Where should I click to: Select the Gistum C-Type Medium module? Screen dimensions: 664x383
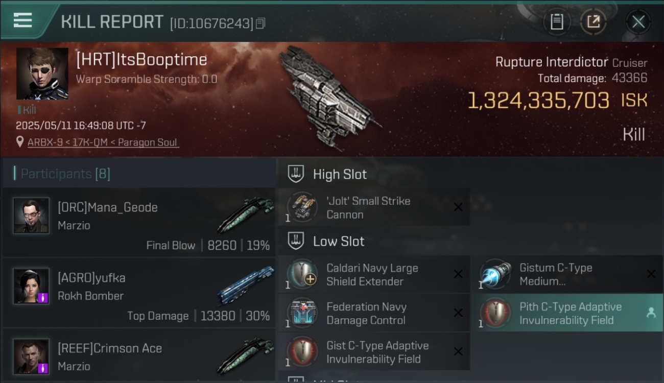pyautogui.click(x=568, y=275)
